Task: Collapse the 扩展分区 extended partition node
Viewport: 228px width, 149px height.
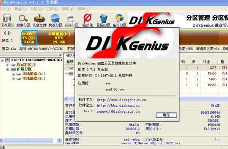Action: click(x=8, y=69)
